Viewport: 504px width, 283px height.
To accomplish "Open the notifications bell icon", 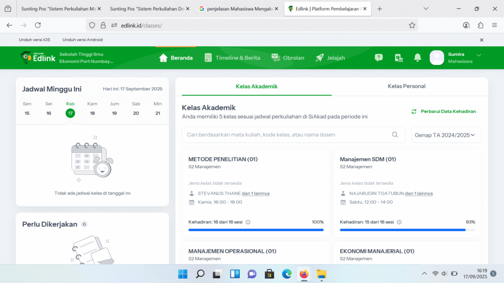I will pos(417,57).
